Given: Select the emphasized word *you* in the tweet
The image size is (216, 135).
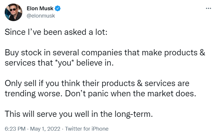Looking at the screenshot, I should [x=64, y=63].
